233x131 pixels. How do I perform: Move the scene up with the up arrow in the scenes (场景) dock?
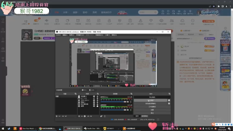pos(63,116)
